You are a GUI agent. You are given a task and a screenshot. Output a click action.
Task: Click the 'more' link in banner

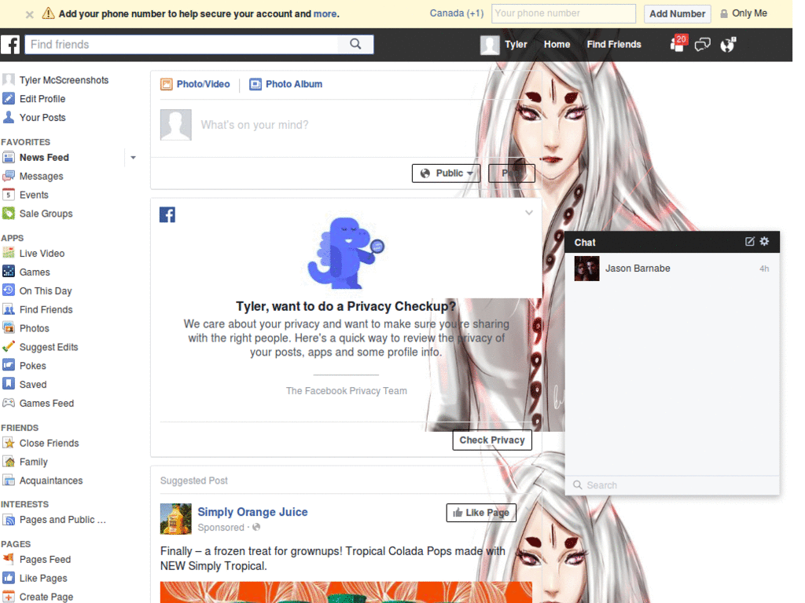[325, 14]
